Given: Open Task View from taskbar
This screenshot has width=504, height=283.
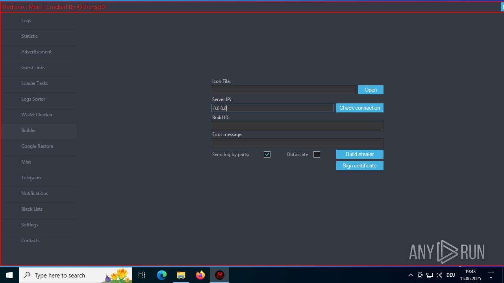Looking at the screenshot, I should point(142,275).
